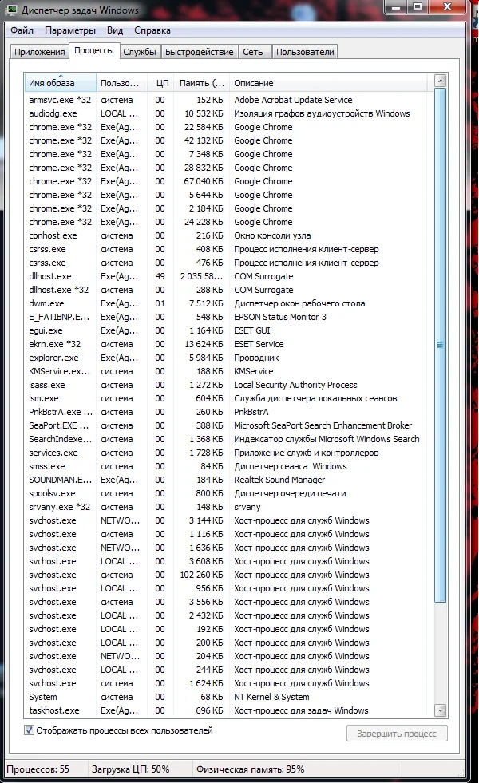This screenshot has width=479, height=783.
Task: Open the Справка menu
Action: tap(152, 30)
